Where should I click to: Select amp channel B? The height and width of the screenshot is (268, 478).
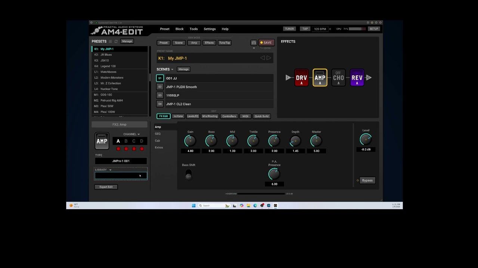[x=126, y=141]
